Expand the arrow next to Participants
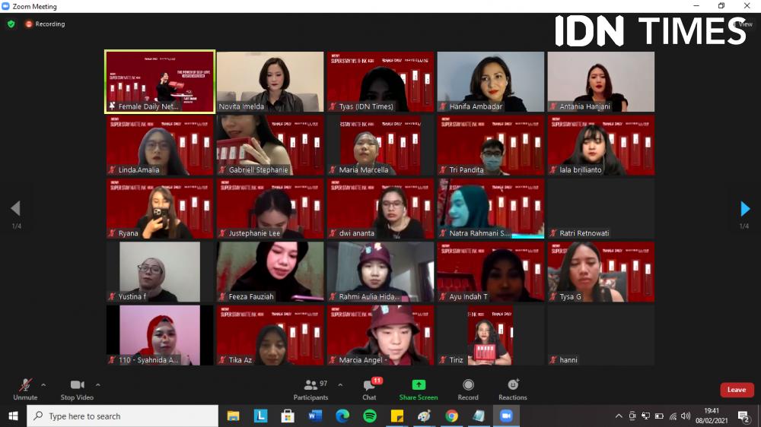The width and height of the screenshot is (761, 427). click(340, 385)
